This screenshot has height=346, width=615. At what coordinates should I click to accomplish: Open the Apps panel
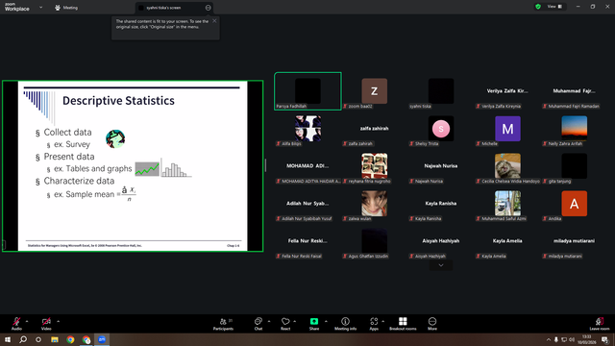click(x=374, y=324)
